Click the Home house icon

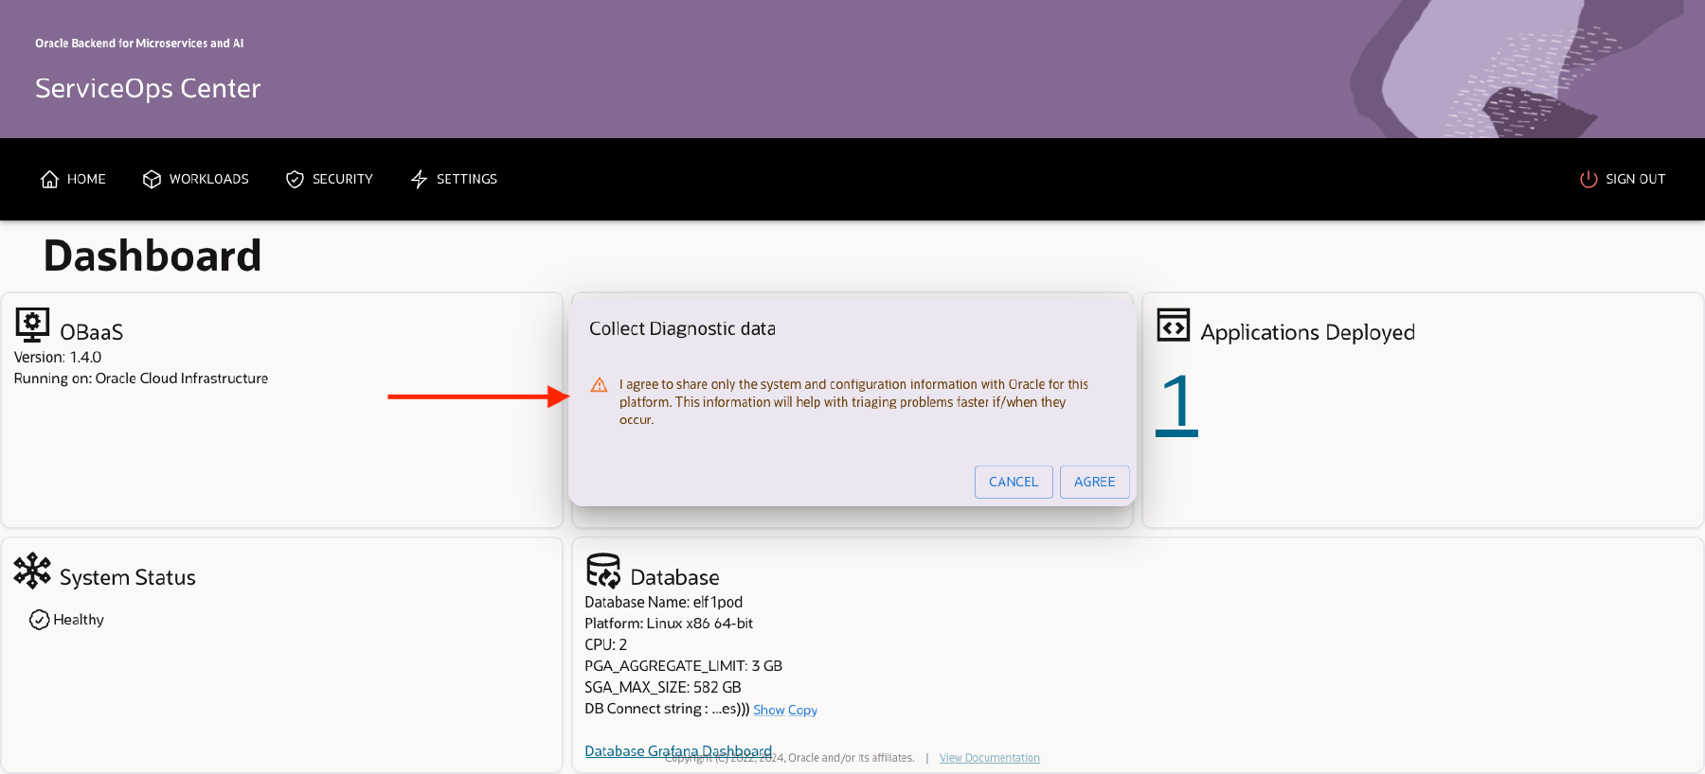pyautogui.click(x=49, y=180)
